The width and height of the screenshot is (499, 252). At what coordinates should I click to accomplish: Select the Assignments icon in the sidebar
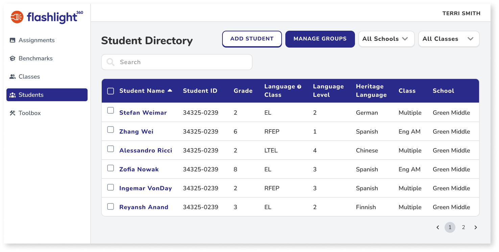point(13,40)
